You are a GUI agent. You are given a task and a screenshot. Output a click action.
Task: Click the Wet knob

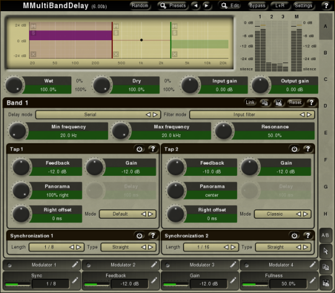(14, 85)
